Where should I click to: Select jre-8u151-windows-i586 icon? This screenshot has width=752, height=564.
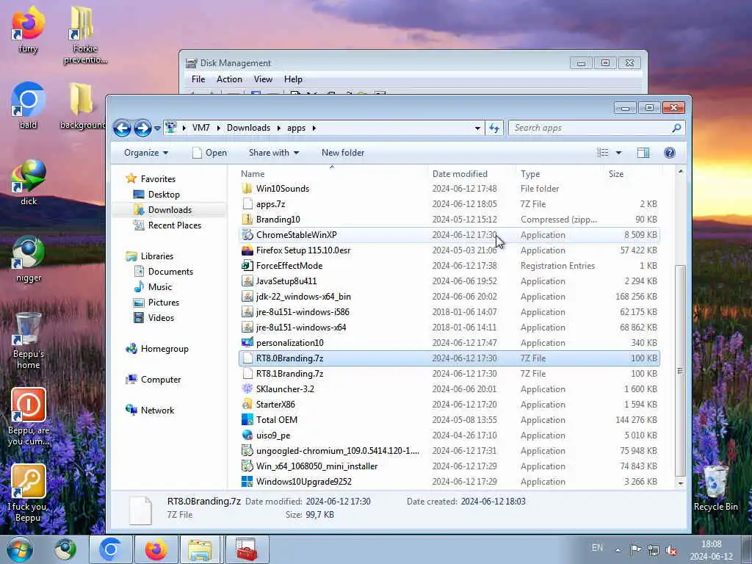[x=247, y=311]
